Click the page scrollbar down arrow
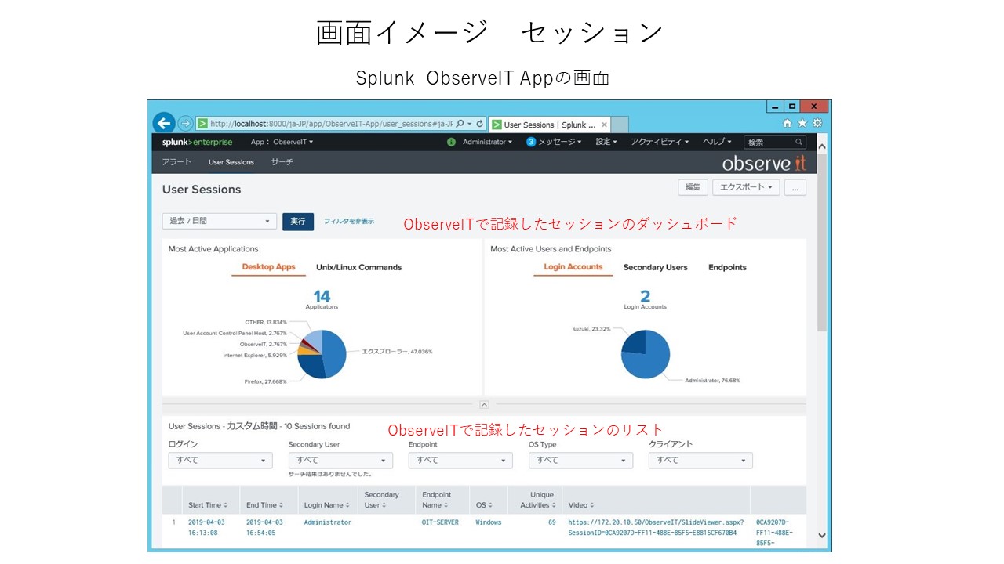 [x=822, y=536]
